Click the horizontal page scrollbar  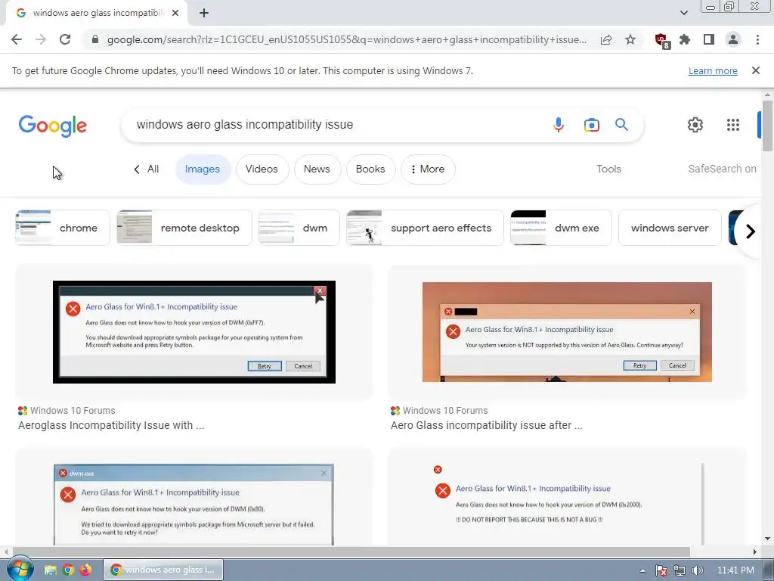coord(351,551)
